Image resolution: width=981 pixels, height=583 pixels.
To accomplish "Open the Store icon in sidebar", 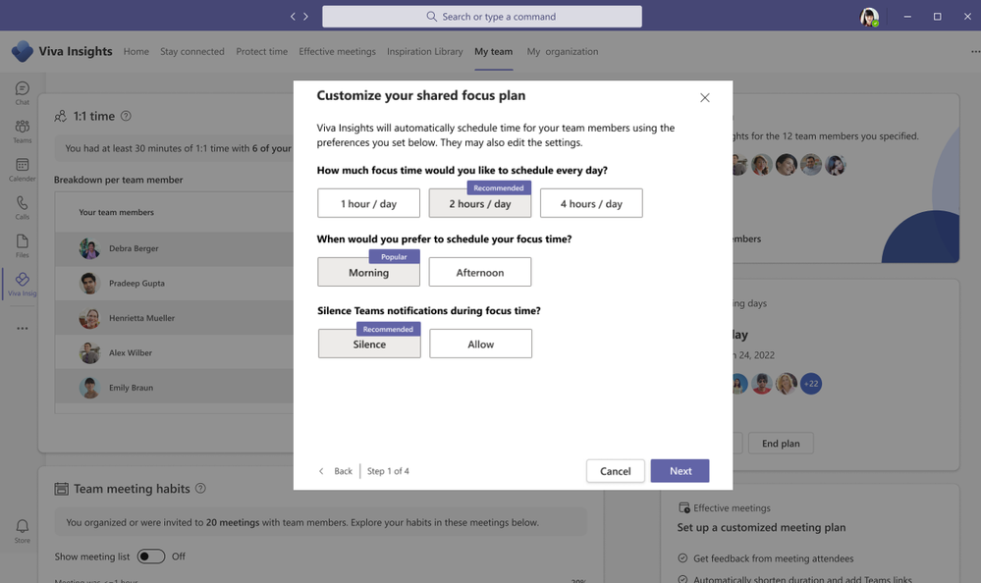I will click(22, 530).
